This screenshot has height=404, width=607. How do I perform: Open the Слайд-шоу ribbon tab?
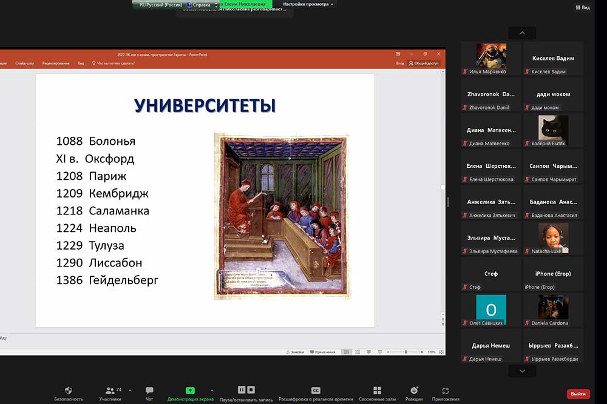click(x=25, y=63)
